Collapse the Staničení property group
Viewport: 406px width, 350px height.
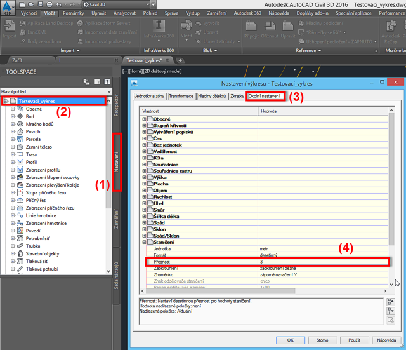(x=144, y=242)
